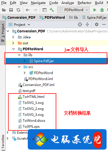Viewport: 108px width, 151px height.
Task: Collapse the Conversion_PDF root node
Action: 8,31
